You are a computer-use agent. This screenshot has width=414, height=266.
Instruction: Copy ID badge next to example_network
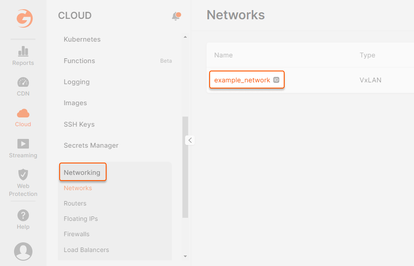coord(276,80)
